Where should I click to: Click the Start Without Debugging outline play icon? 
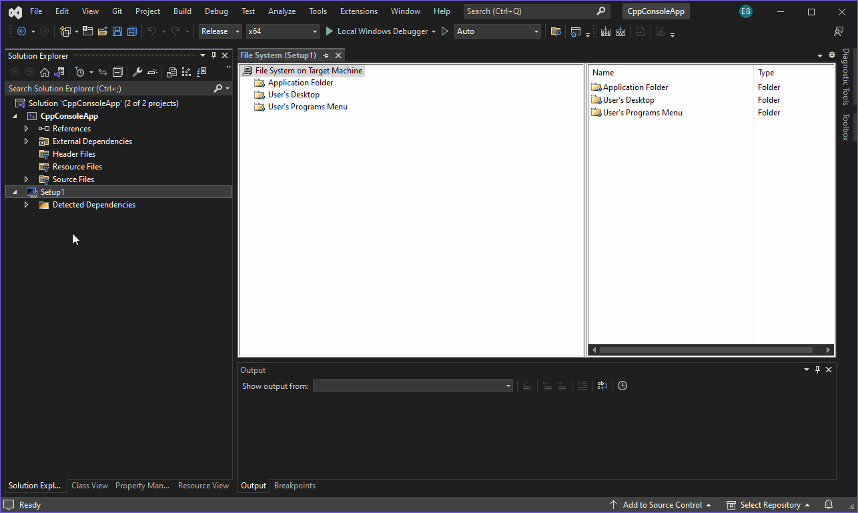445,31
